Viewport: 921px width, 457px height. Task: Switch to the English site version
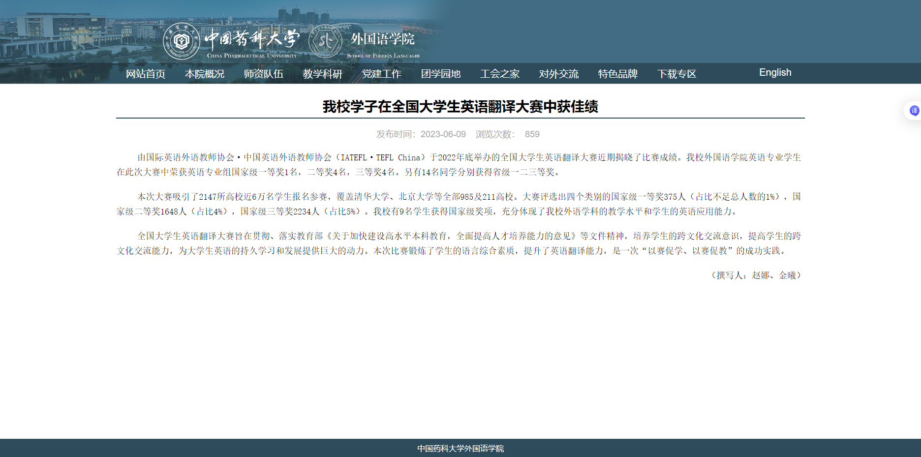(x=775, y=72)
